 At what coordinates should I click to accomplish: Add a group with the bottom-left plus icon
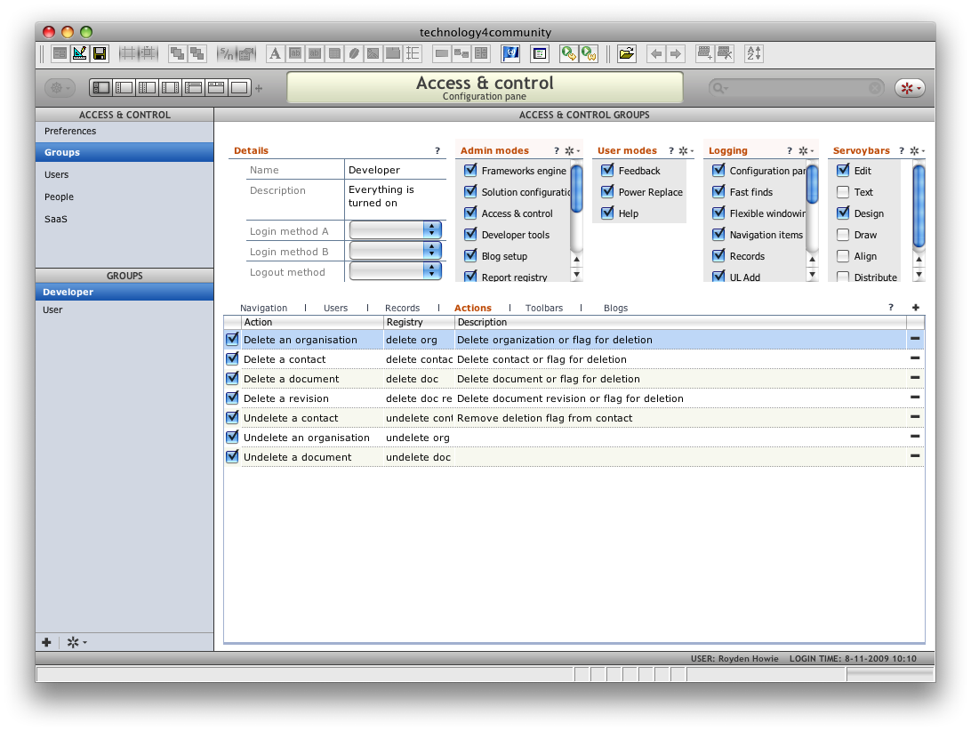[x=46, y=642]
